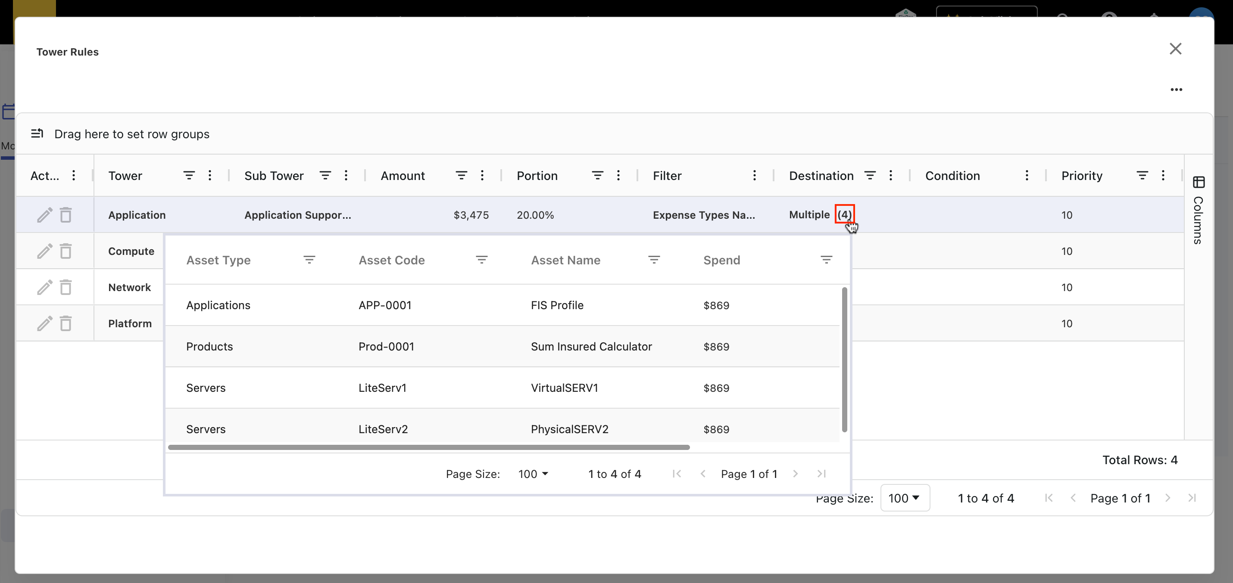Click the Multiple (4) destination count

tap(844, 214)
